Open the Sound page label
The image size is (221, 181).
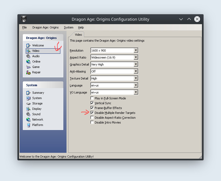(x=36, y=114)
